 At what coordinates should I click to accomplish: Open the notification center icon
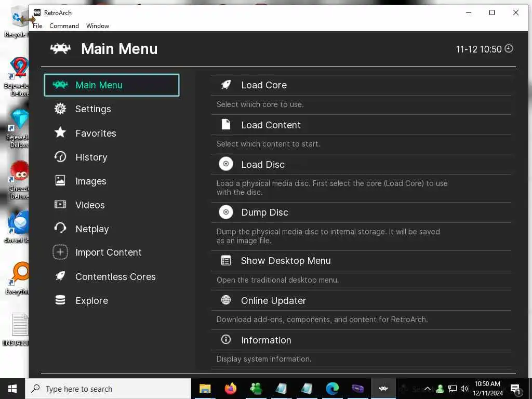(x=515, y=389)
